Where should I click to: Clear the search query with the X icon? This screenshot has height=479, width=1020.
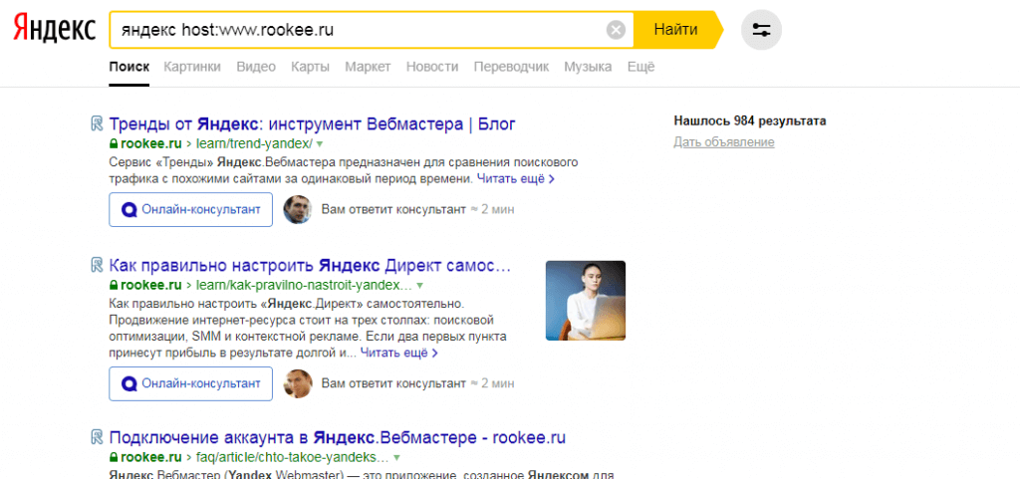616,30
